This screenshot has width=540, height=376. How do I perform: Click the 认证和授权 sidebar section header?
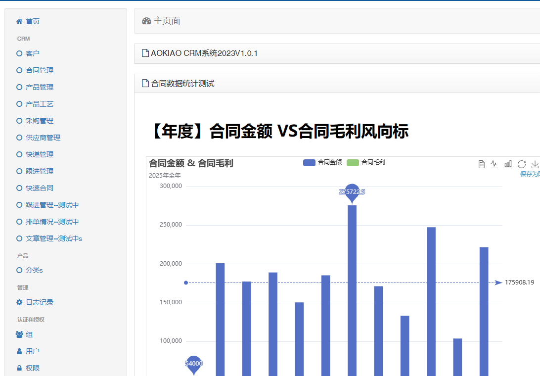click(31, 320)
